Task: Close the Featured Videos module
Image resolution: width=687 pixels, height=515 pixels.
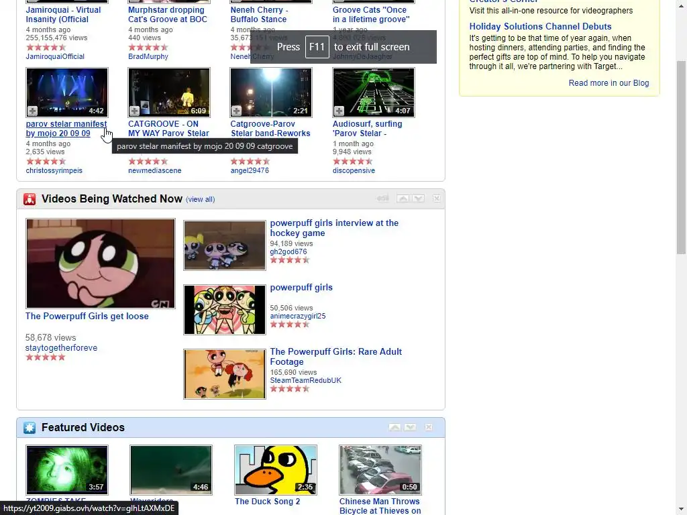Action: (x=429, y=427)
